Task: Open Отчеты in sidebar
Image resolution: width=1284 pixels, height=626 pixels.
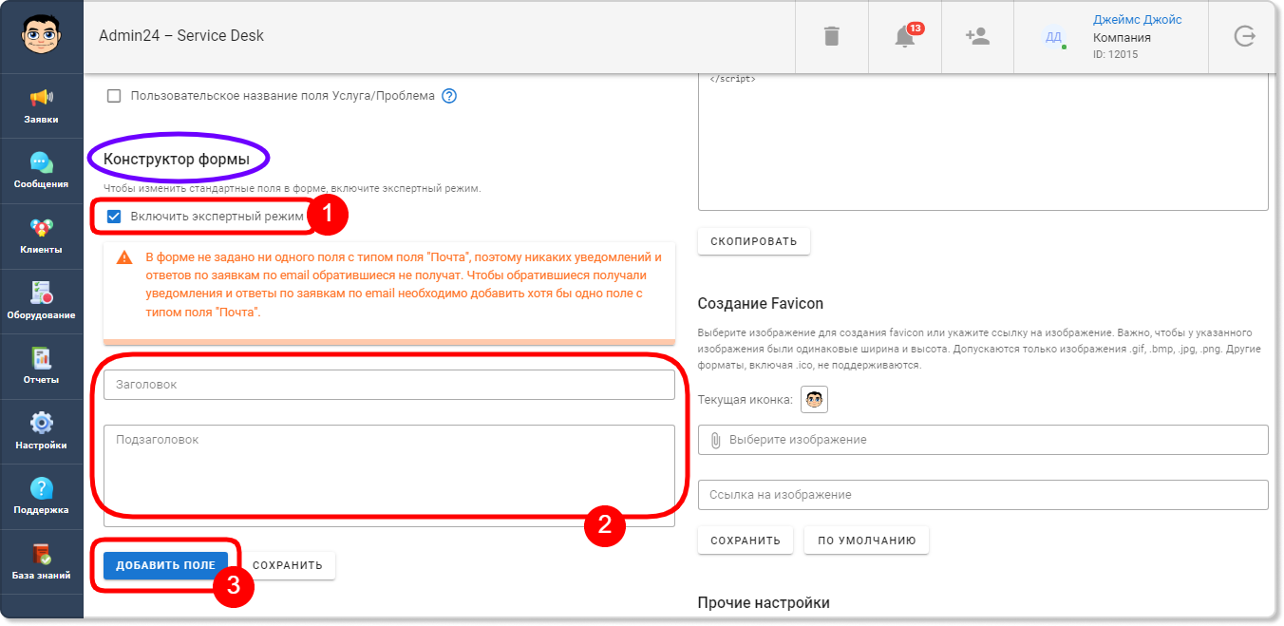Action: tap(41, 367)
